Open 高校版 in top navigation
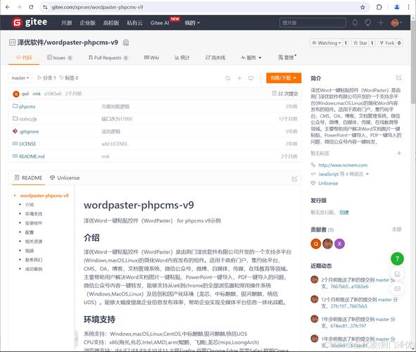This screenshot has height=352, width=416. 111,23
